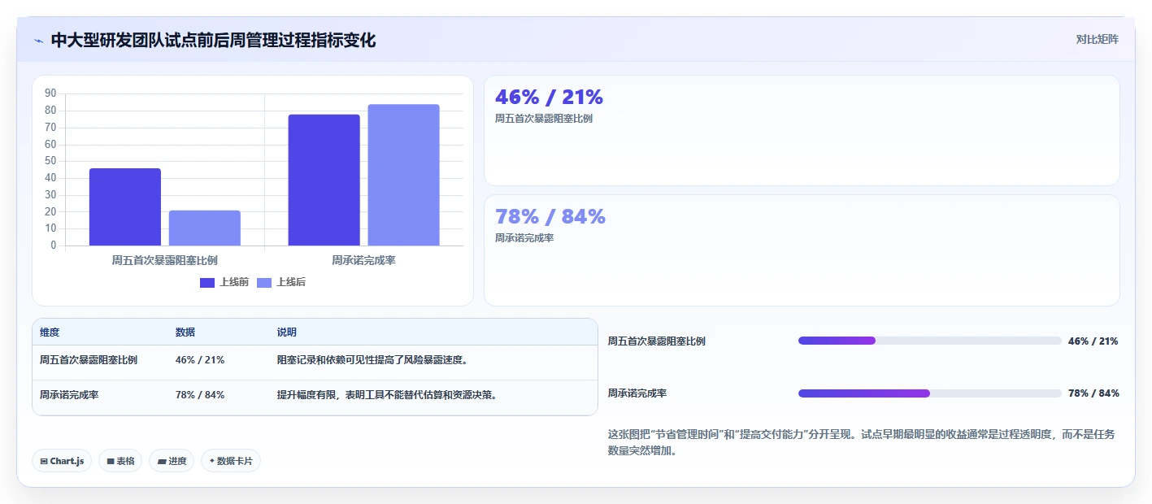The width and height of the screenshot is (1152, 504).
Task: Click the 数据卡片 tag chip
Action: (231, 461)
